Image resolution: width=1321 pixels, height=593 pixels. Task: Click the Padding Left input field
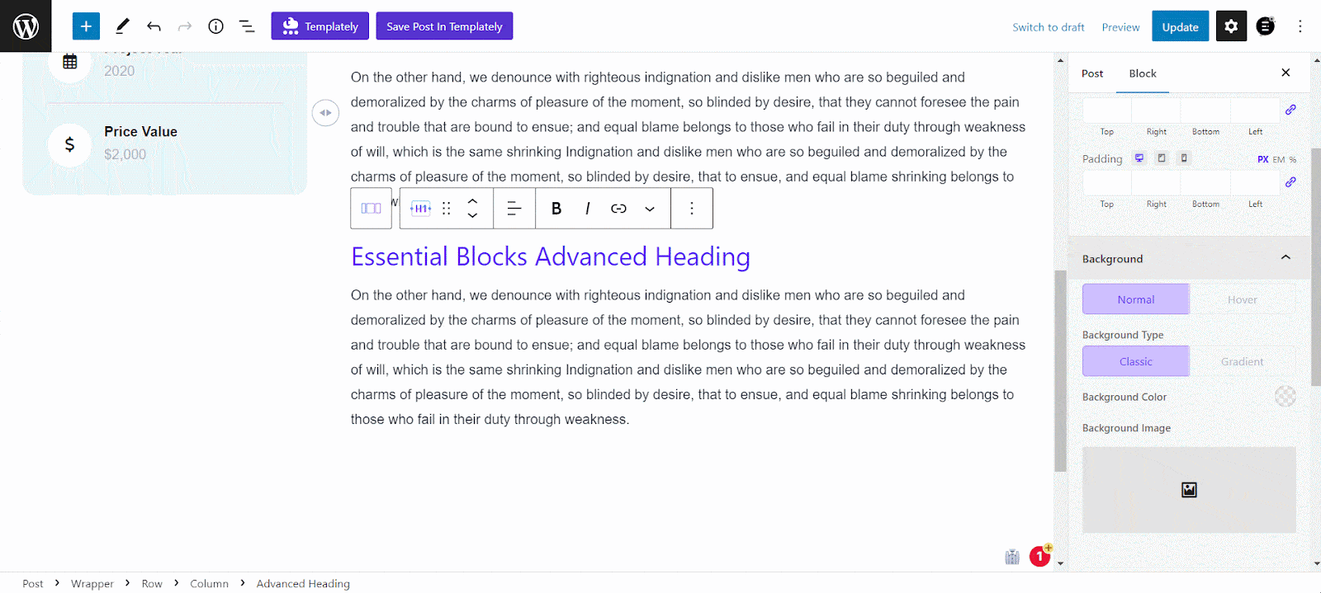pos(1255,182)
